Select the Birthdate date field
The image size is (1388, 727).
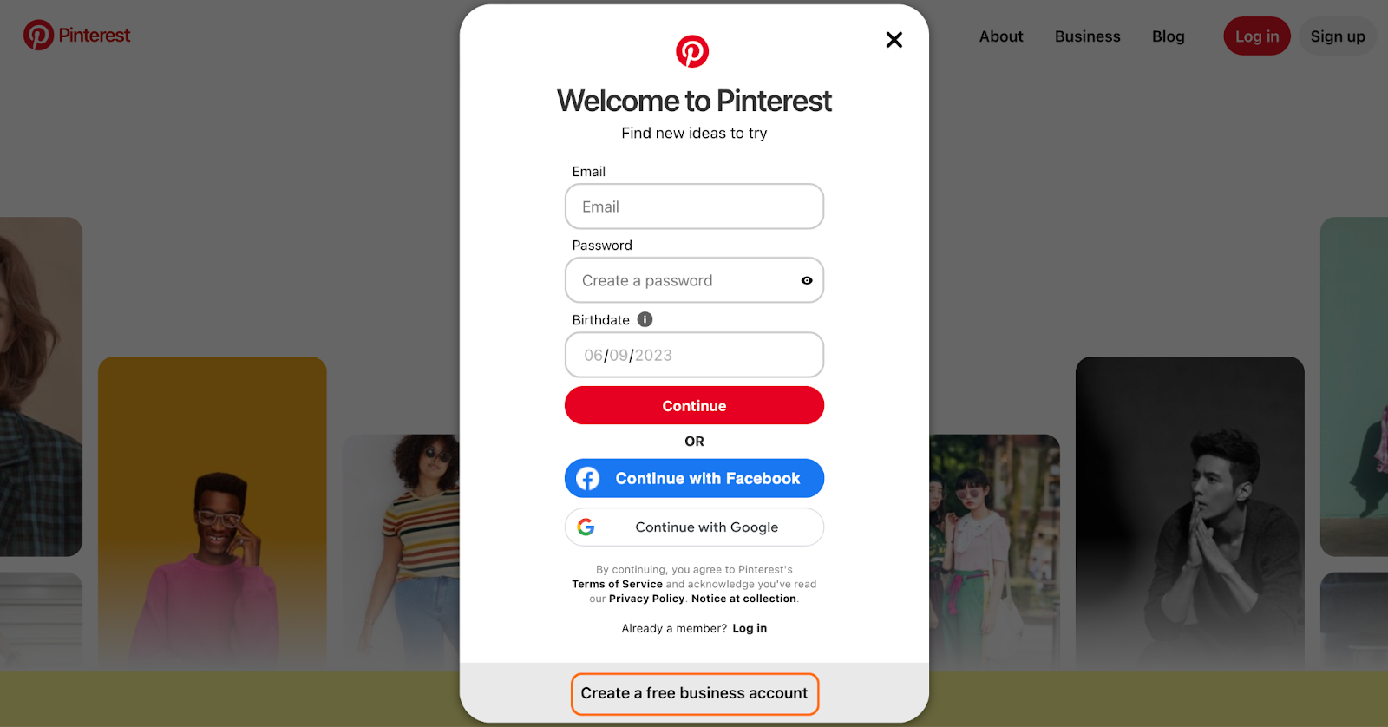pyautogui.click(x=694, y=355)
